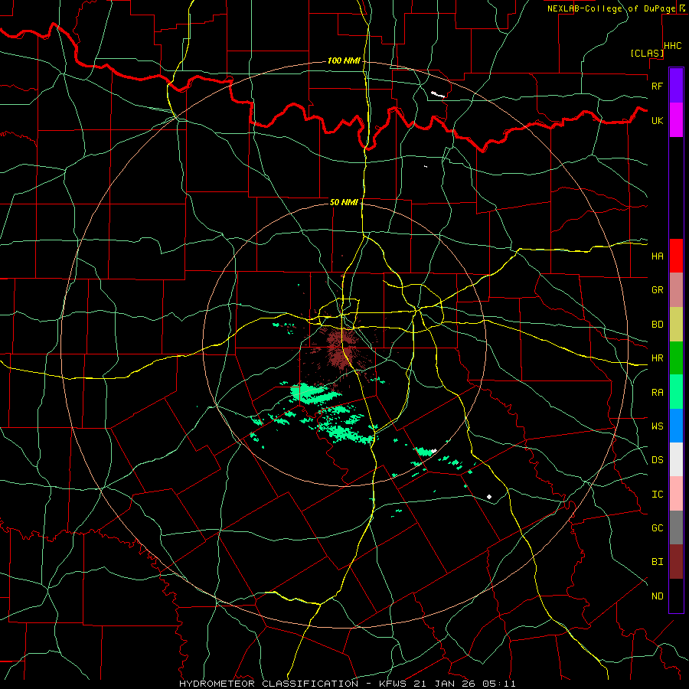Click the "DS" legend label
The height and width of the screenshot is (689, 689).
pyautogui.click(x=657, y=459)
